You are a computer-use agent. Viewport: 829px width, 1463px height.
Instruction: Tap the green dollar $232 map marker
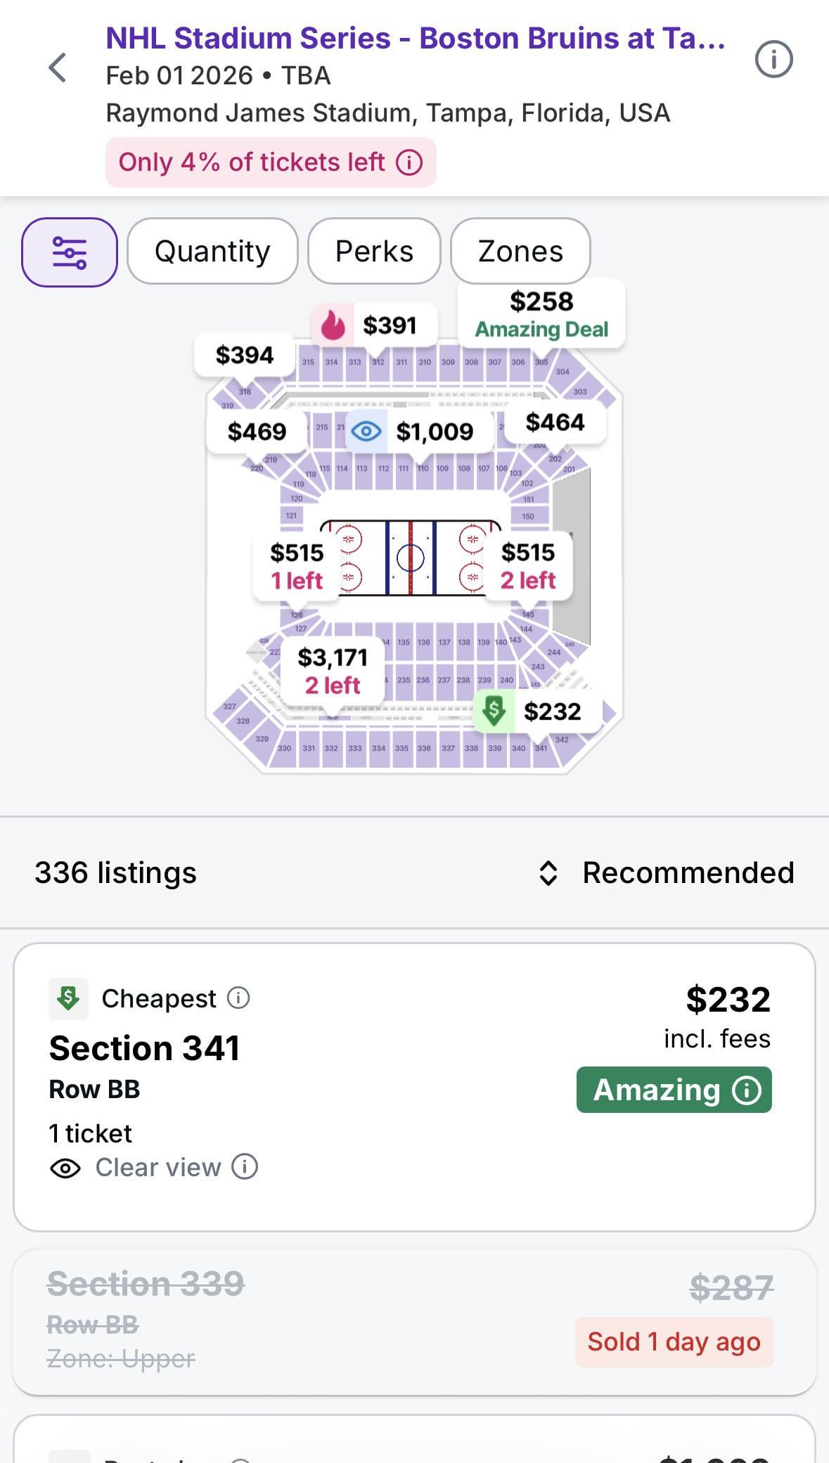click(x=538, y=711)
